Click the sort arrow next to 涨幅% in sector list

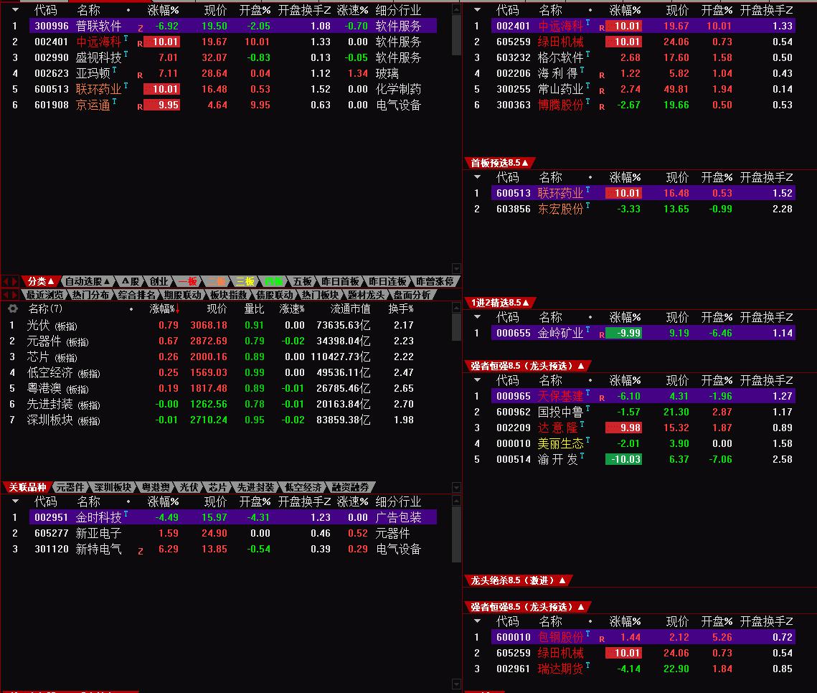click(x=178, y=309)
